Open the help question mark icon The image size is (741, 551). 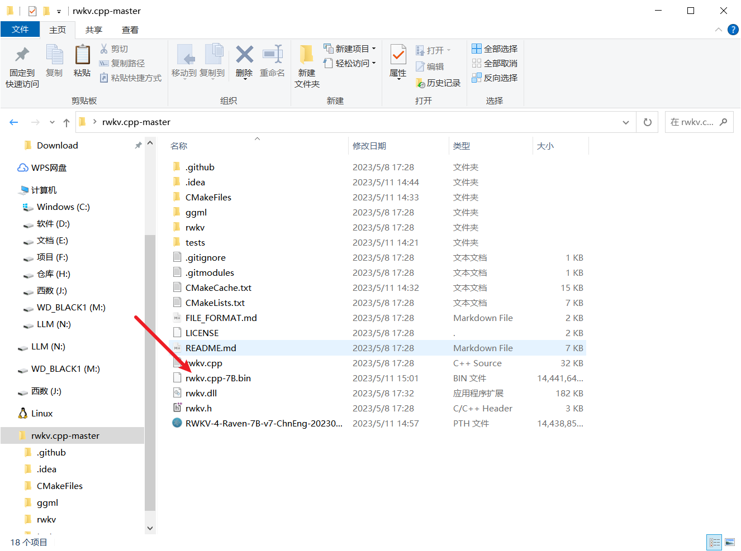(x=733, y=30)
